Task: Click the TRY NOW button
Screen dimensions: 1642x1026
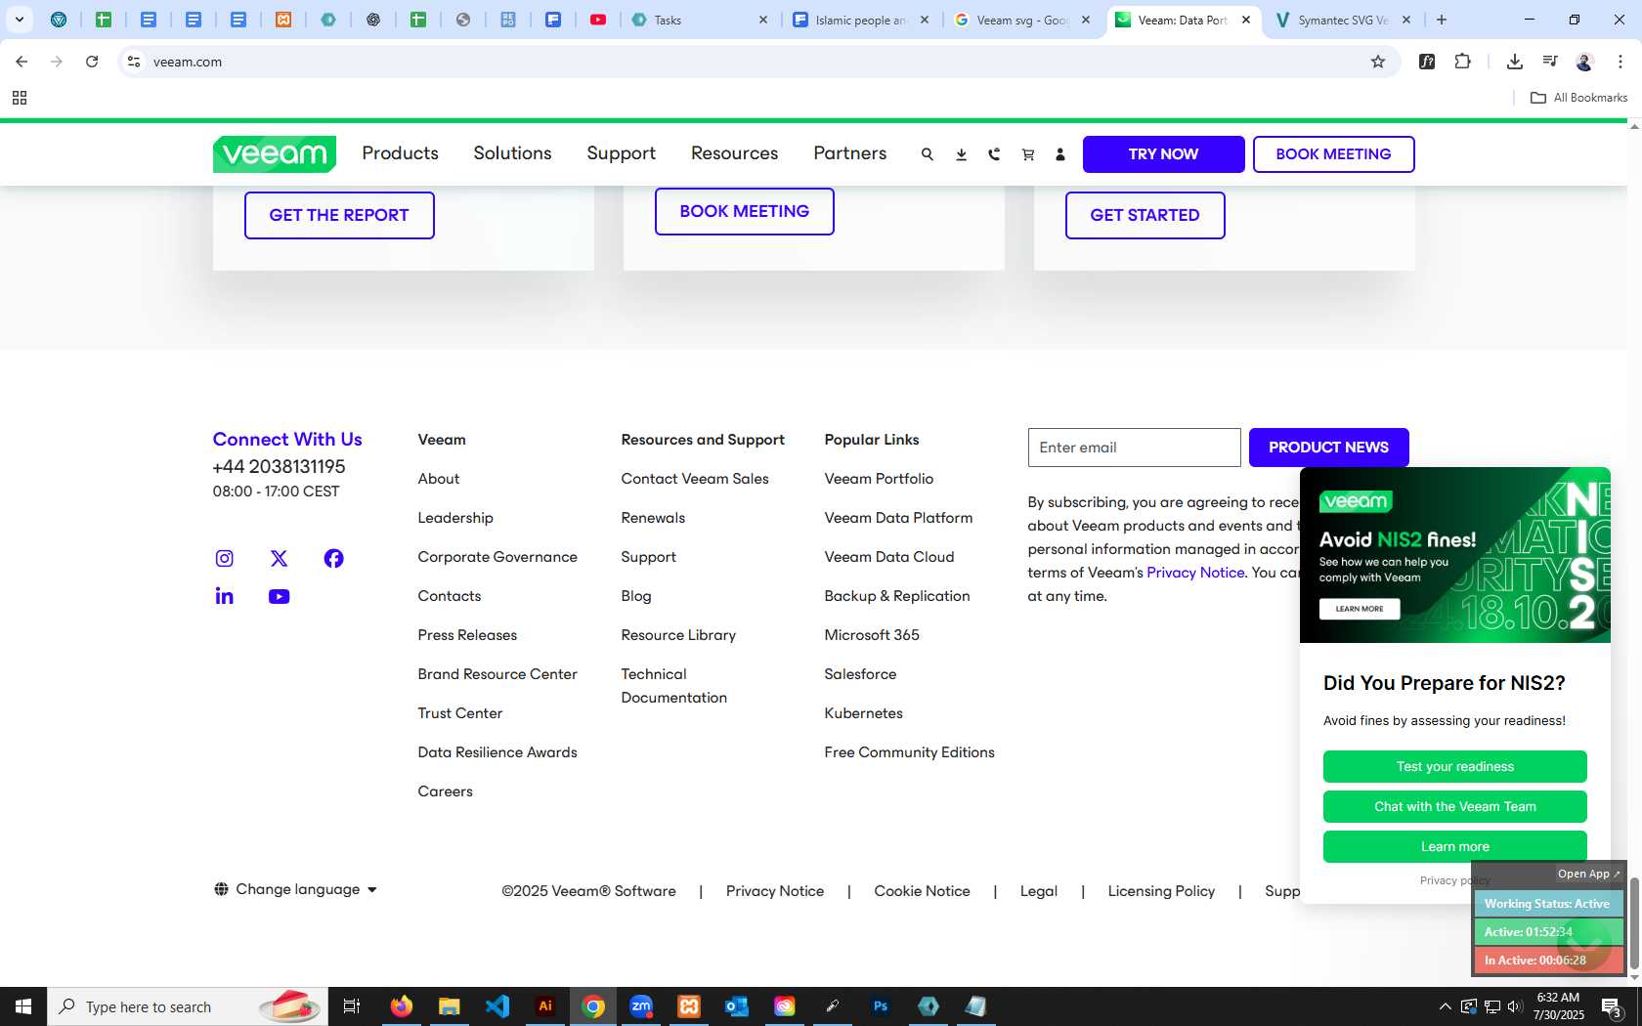Action: (1164, 154)
